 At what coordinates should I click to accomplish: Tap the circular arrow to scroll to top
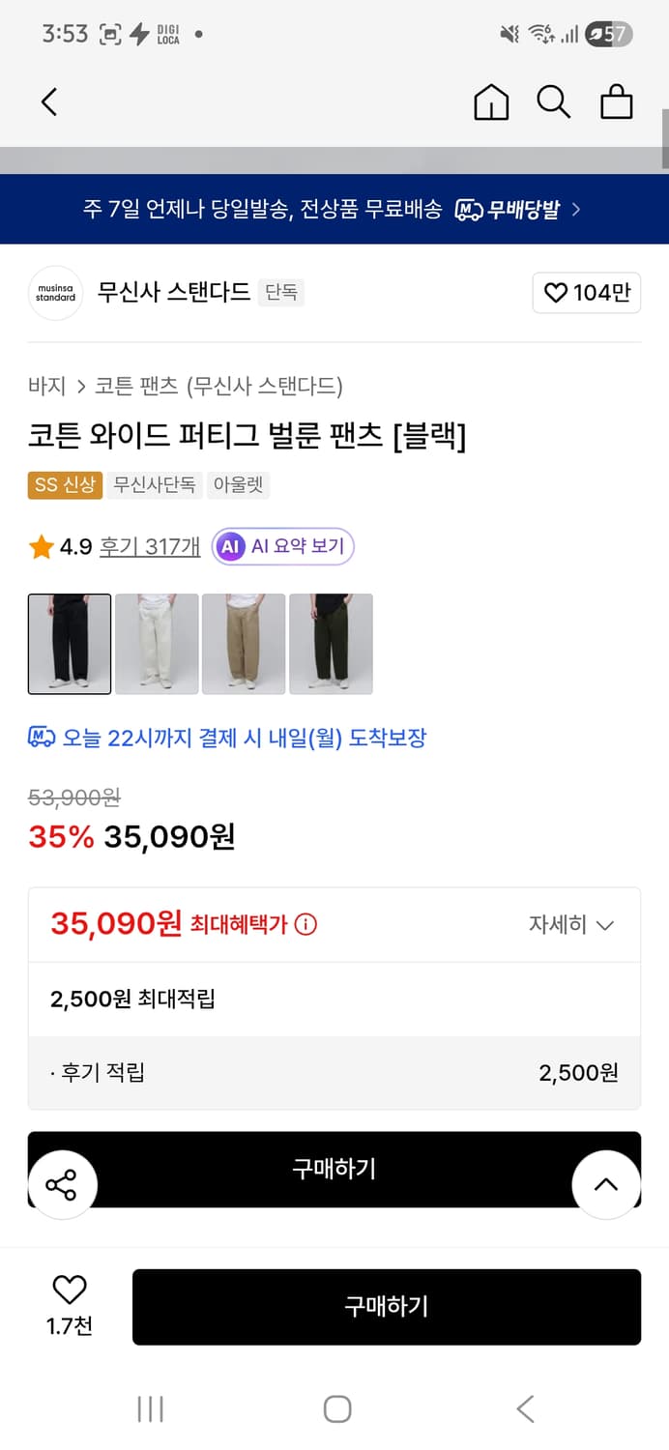tap(606, 1184)
